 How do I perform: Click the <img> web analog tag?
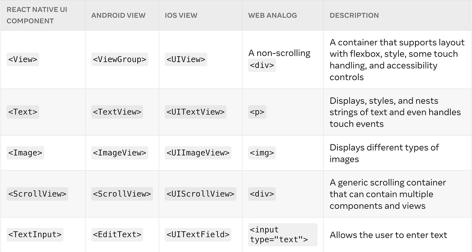coord(262,153)
